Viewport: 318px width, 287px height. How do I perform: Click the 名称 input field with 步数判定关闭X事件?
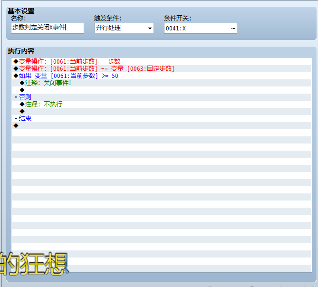[x=48, y=28]
